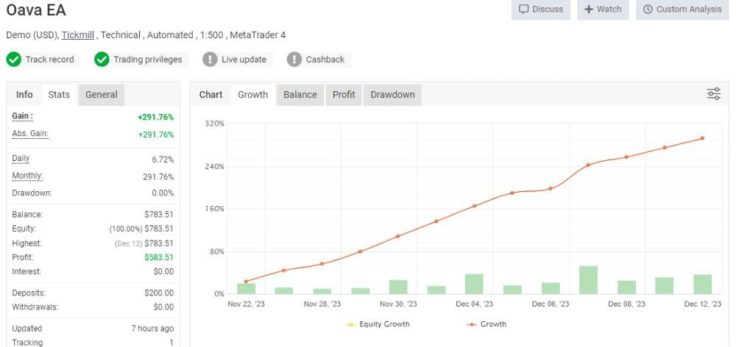This screenshot has width=736, height=347.
Task: Click the Trading privileges green checkmark icon
Action: (102, 60)
